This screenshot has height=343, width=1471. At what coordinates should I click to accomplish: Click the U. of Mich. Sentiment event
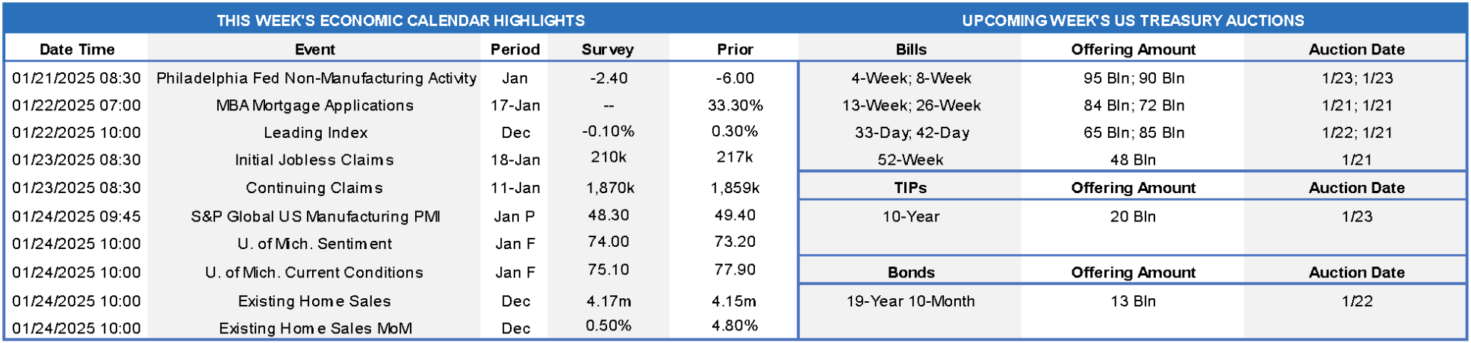pyautogui.click(x=314, y=244)
